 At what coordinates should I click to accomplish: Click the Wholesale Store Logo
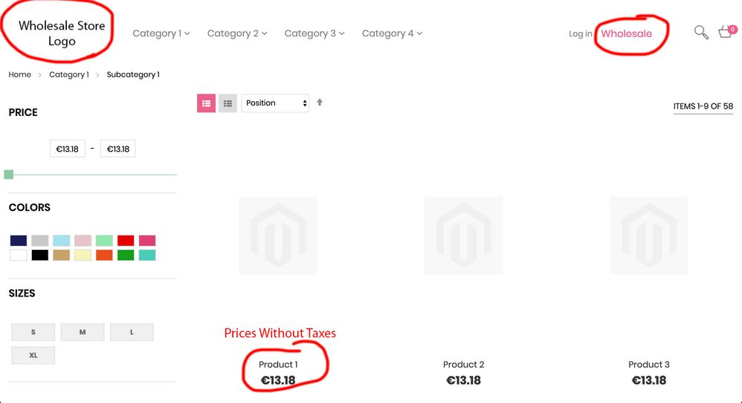tap(62, 33)
